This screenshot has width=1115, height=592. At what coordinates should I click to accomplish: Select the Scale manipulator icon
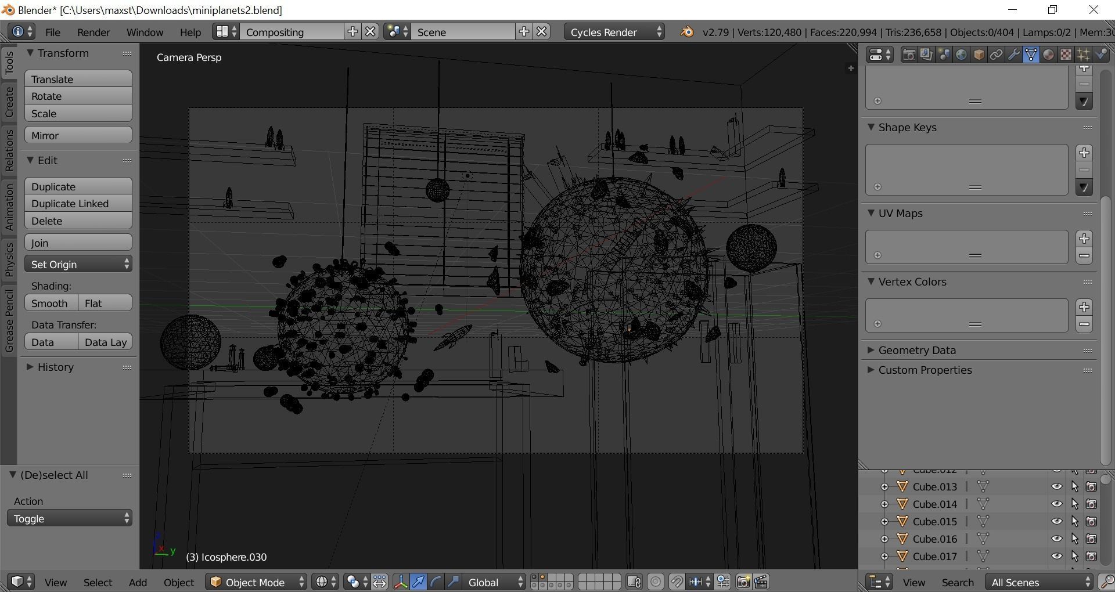[x=453, y=582]
